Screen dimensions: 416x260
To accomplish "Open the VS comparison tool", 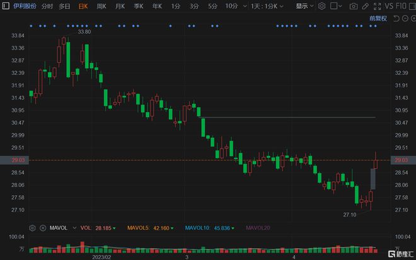I will click(x=389, y=6).
